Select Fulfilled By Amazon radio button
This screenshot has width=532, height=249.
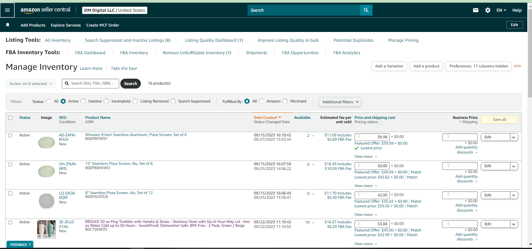(262, 101)
